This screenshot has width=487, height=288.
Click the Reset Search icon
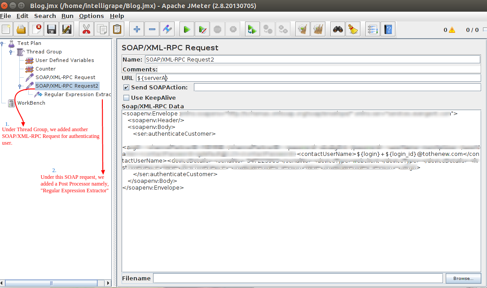353,30
